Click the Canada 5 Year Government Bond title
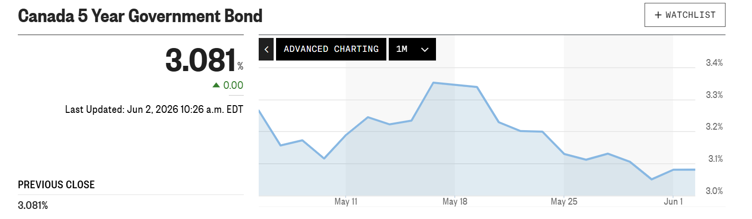 [x=140, y=16]
